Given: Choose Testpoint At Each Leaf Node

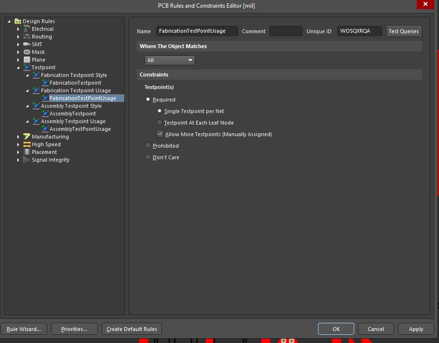Looking at the screenshot, I should [x=160, y=123].
